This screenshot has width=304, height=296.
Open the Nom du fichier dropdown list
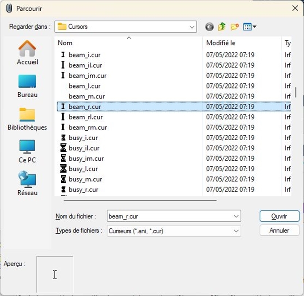[236, 217]
